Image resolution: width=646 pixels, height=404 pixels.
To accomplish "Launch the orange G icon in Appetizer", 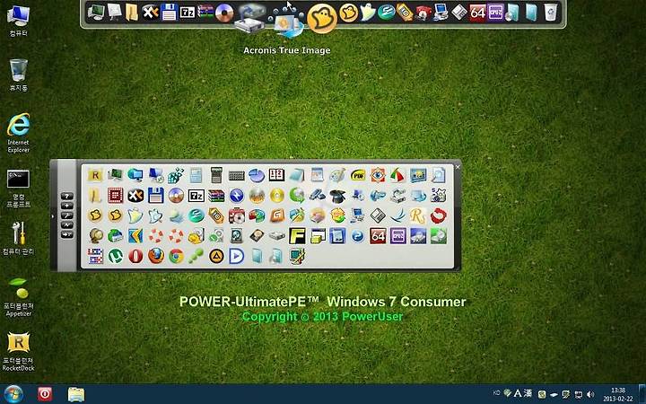I will [x=277, y=215].
